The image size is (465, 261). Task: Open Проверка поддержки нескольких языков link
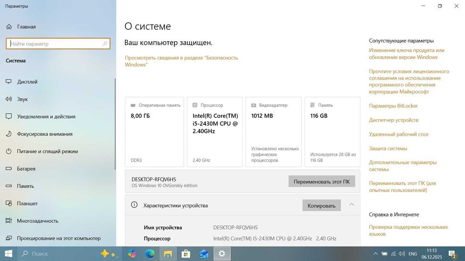point(408,230)
